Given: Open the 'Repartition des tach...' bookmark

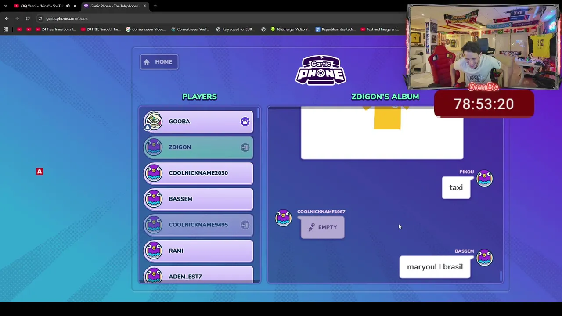Looking at the screenshot, I should (335, 29).
